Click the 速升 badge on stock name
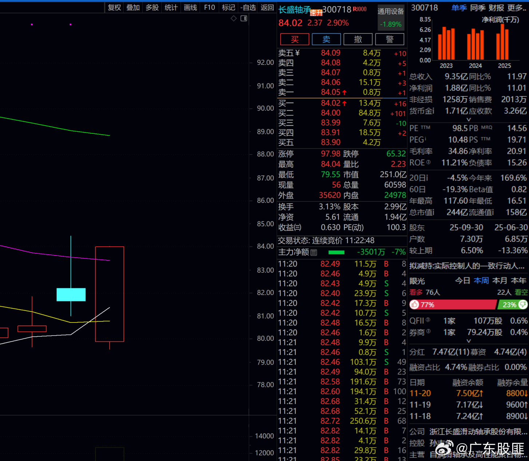Viewport: 529px width, 461px height. coord(316,13)
